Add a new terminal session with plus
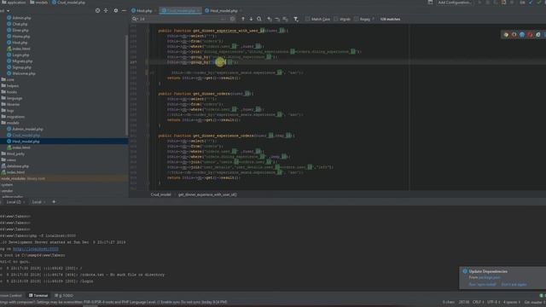Image resolution: width=546 pixels, height=307 pixels. (54, 202)
